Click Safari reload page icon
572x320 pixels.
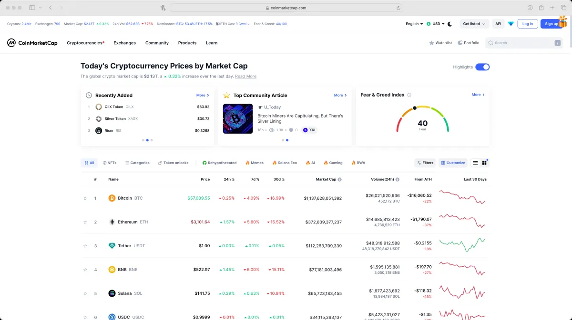click(x=398, y=8)
